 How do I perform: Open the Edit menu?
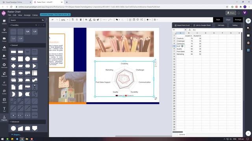click(15, 15)
